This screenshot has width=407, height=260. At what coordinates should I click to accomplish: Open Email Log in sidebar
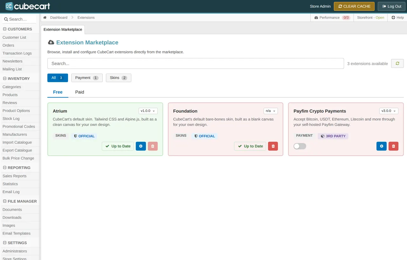(x=11, y=192)
